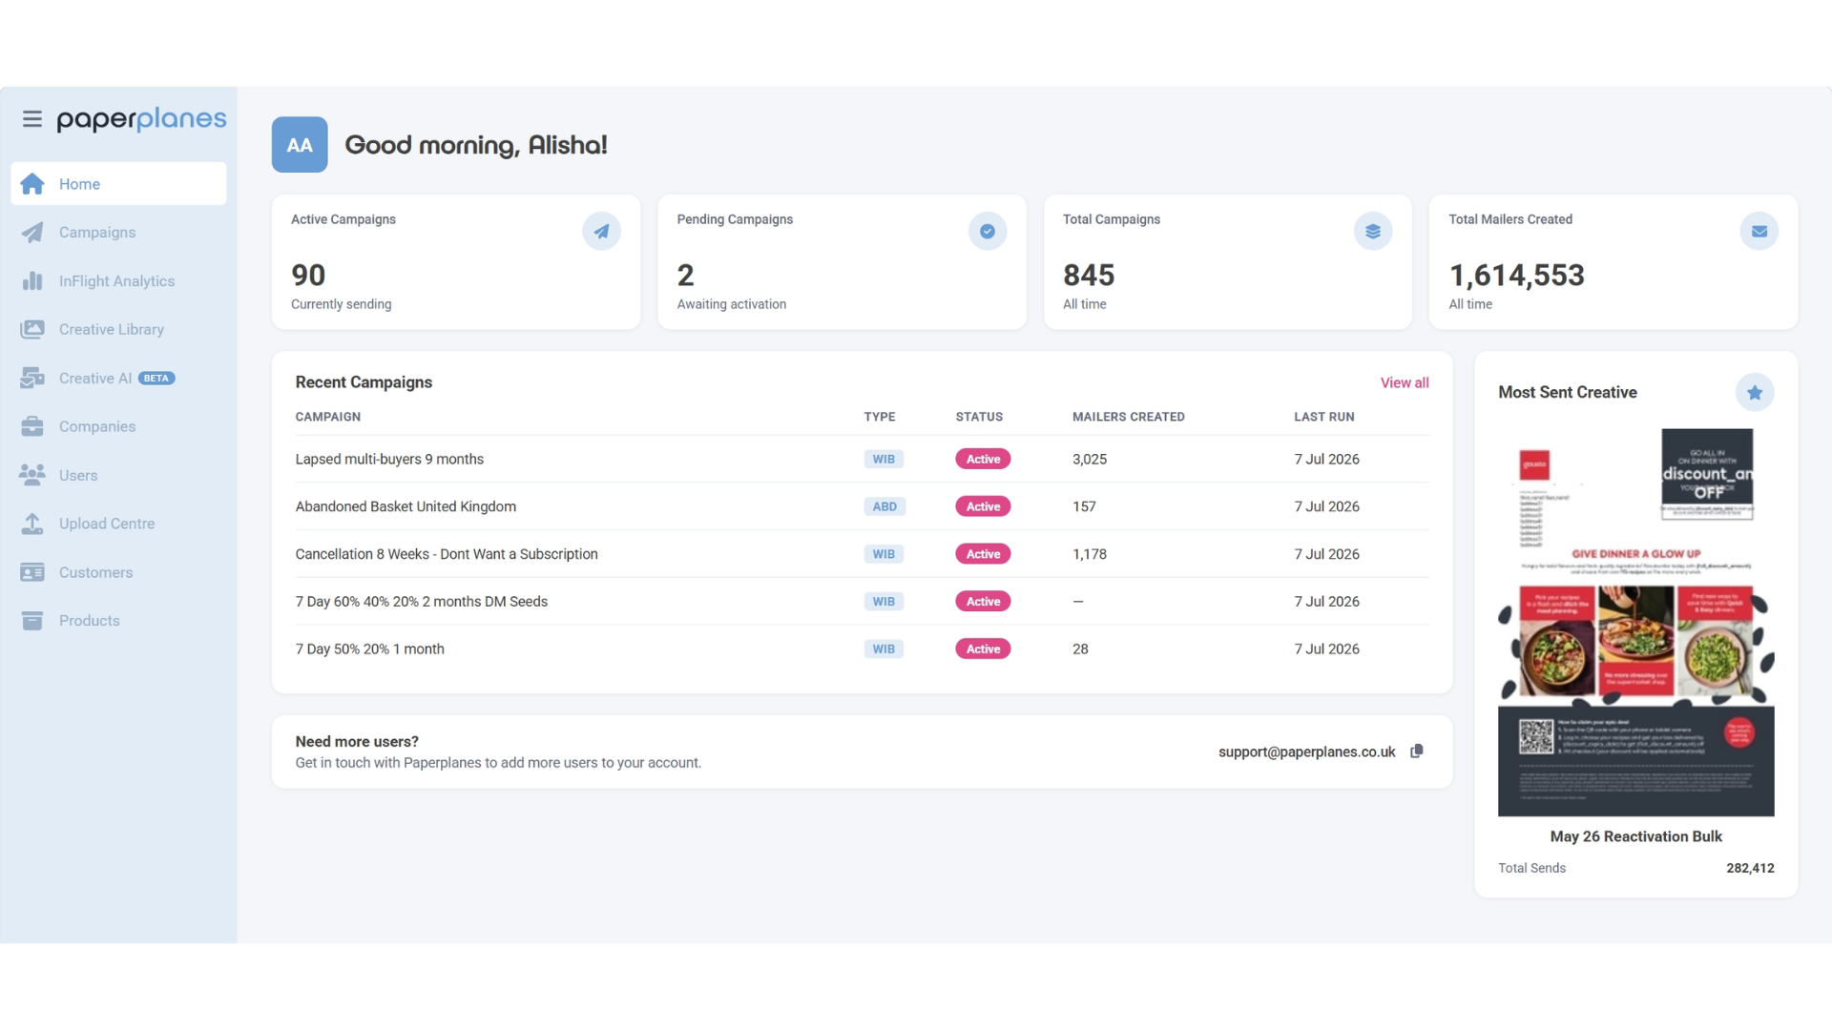Click the Pending Campaigns checkmark icon
Screen dimensions: 1832x1030
[988, 232]
